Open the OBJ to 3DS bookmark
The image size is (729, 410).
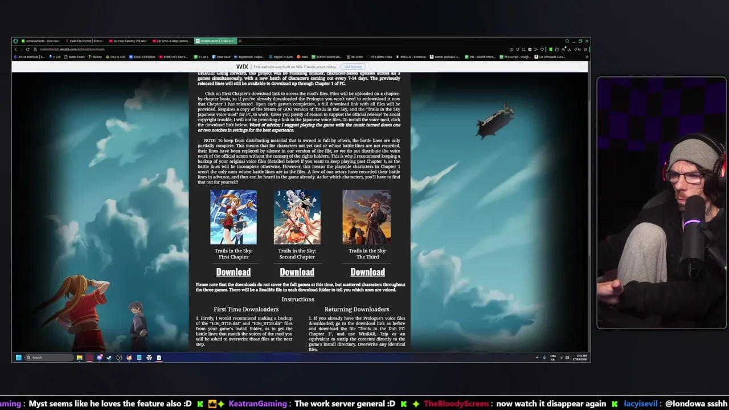[116, 57]
